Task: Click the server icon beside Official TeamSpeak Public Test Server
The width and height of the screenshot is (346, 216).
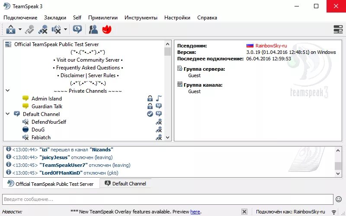Action: coord(8,44)
